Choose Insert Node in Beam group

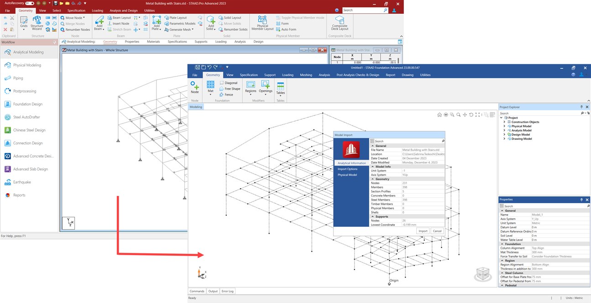coord(118,24)
